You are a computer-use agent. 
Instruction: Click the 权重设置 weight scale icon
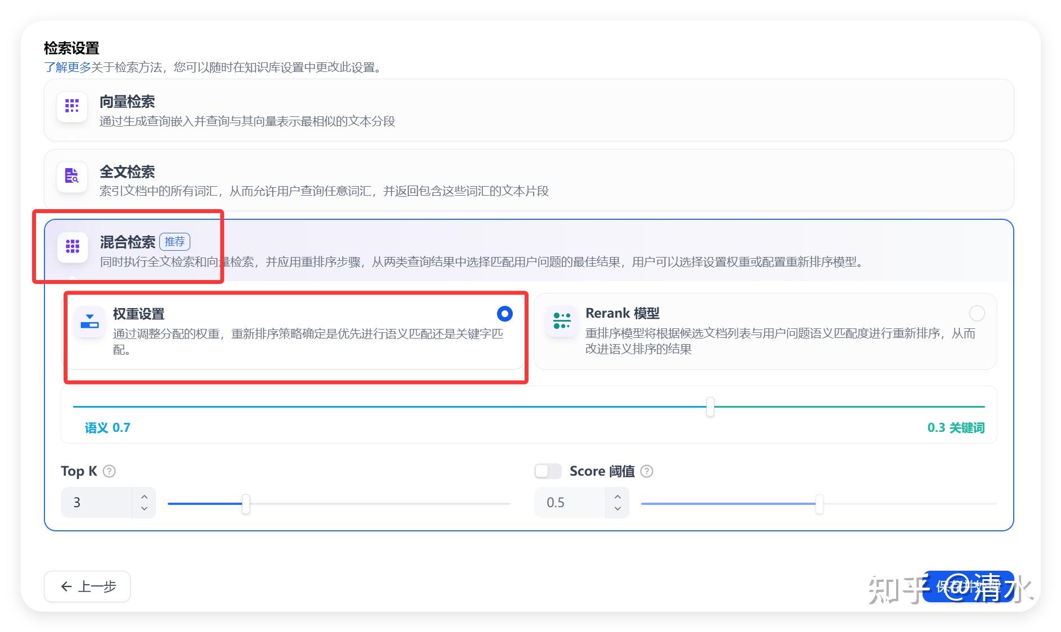[x=89, y=321]
